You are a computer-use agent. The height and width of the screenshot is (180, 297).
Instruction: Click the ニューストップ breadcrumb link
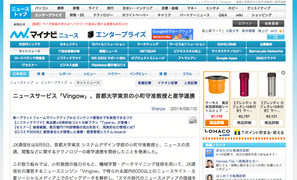point(22,83)
